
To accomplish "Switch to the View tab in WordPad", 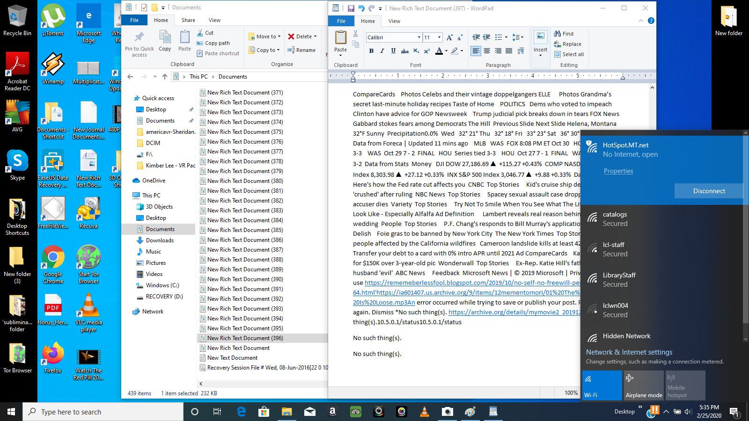I will pyautogui.click(x=394, y=21).
